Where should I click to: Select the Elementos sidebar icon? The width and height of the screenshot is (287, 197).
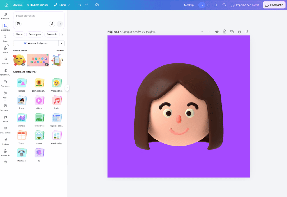click(x=5, y=26)
